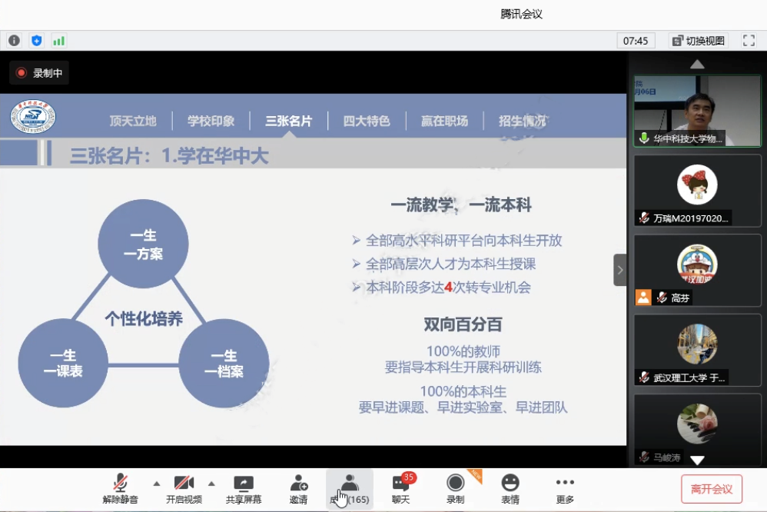Viewport: 767px width, 512px height.
Task: Open the invite (邀请) participants icon
Action: tap(298, 489)
